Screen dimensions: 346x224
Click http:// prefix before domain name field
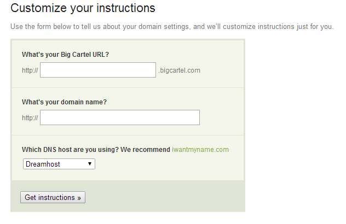30,118
